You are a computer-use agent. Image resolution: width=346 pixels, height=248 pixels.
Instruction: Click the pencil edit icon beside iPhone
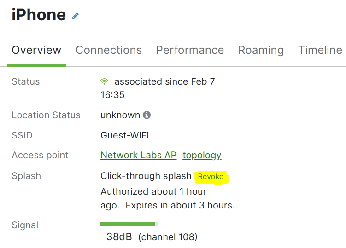76,16
